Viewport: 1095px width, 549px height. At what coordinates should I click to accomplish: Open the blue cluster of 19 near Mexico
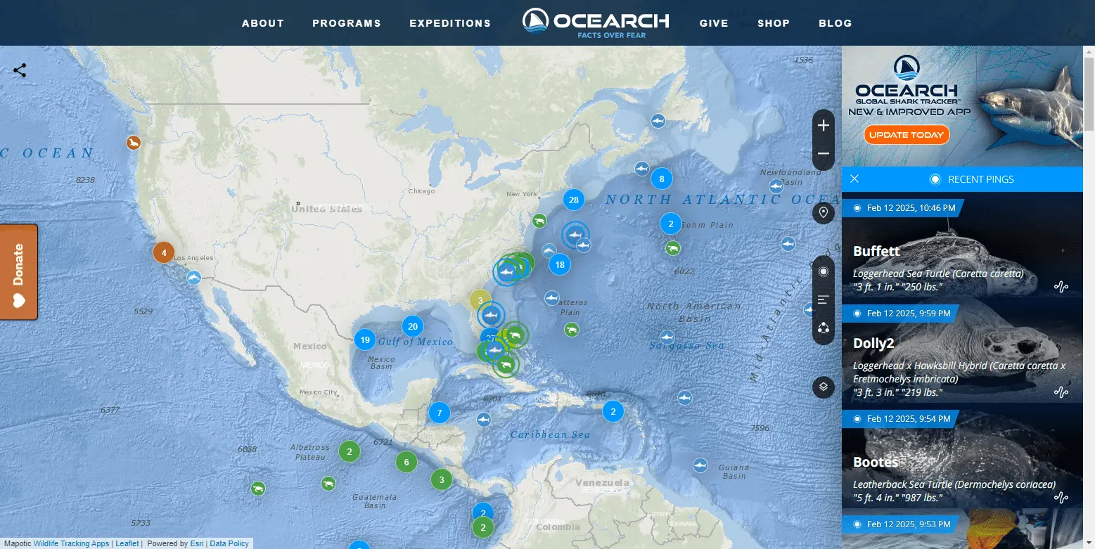[365, 340]
